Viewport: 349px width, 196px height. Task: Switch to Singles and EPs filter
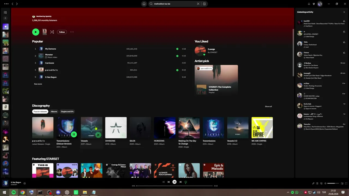67,112
